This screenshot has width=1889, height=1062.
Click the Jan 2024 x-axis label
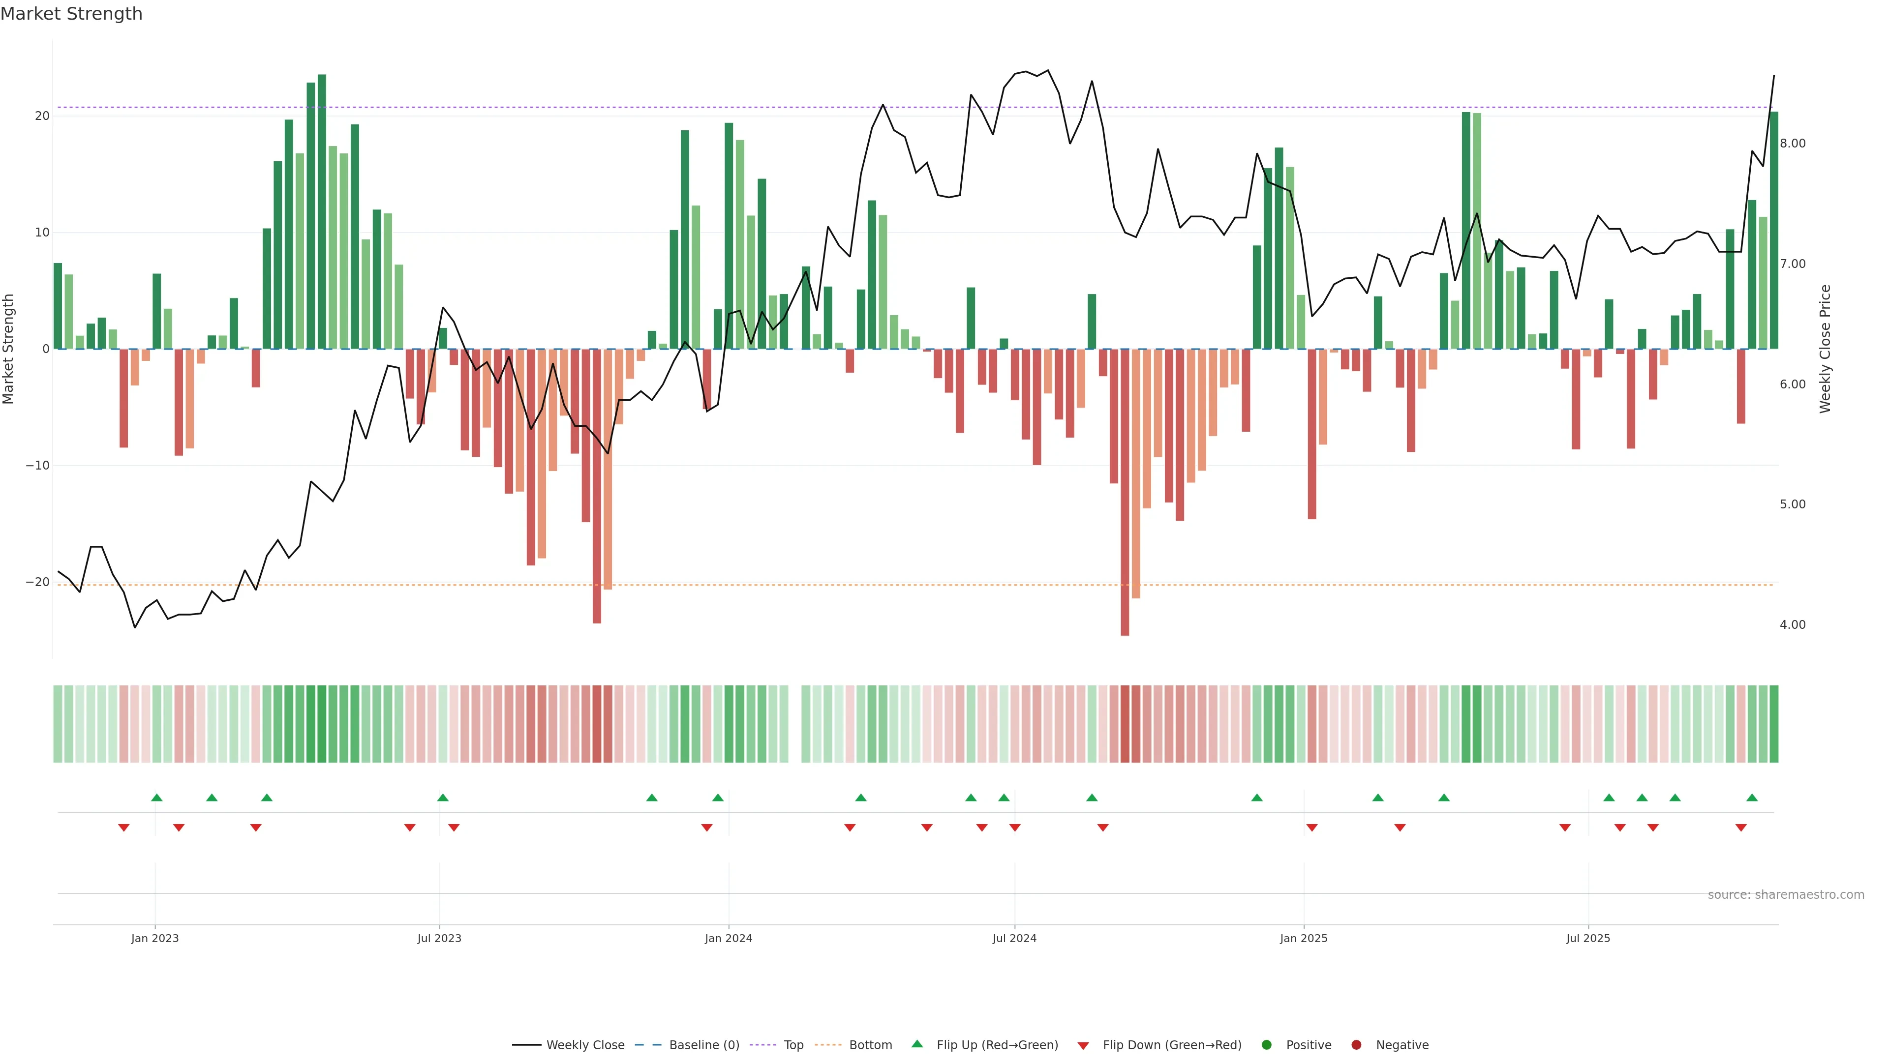(728, 938)
